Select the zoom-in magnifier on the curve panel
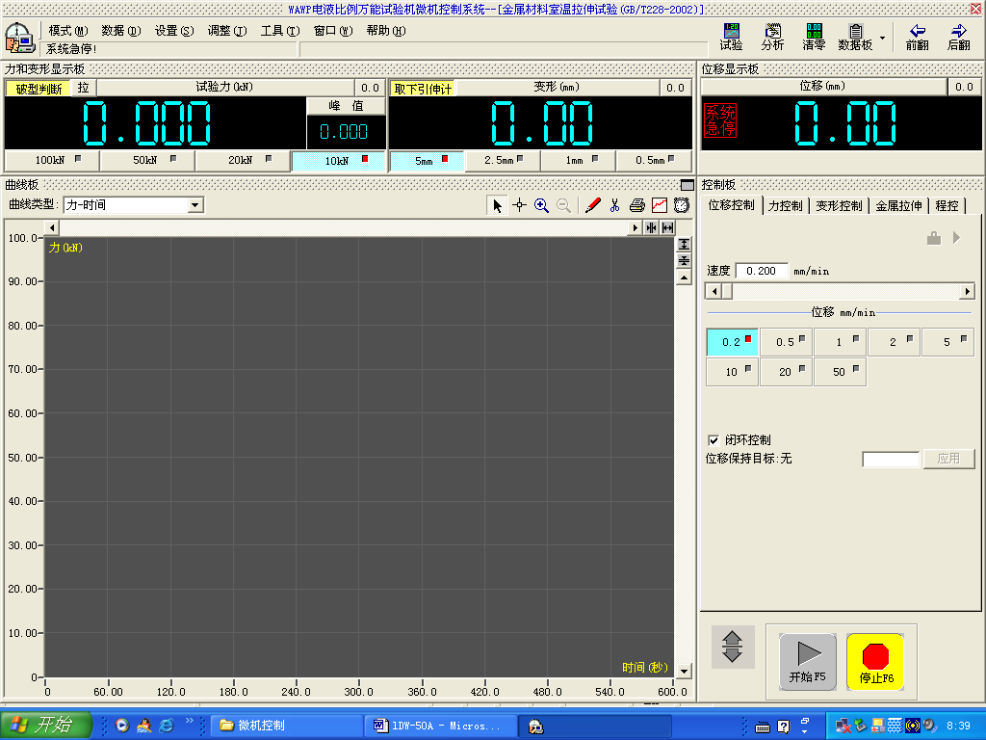This screenshot has height=740, width=986. click(x=541, y=205)
